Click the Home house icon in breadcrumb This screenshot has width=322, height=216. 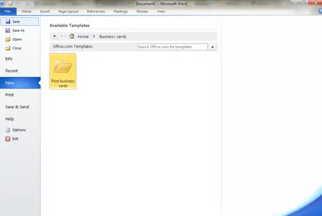72,36
